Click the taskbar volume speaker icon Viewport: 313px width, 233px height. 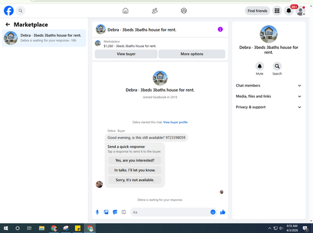point(281,228)
